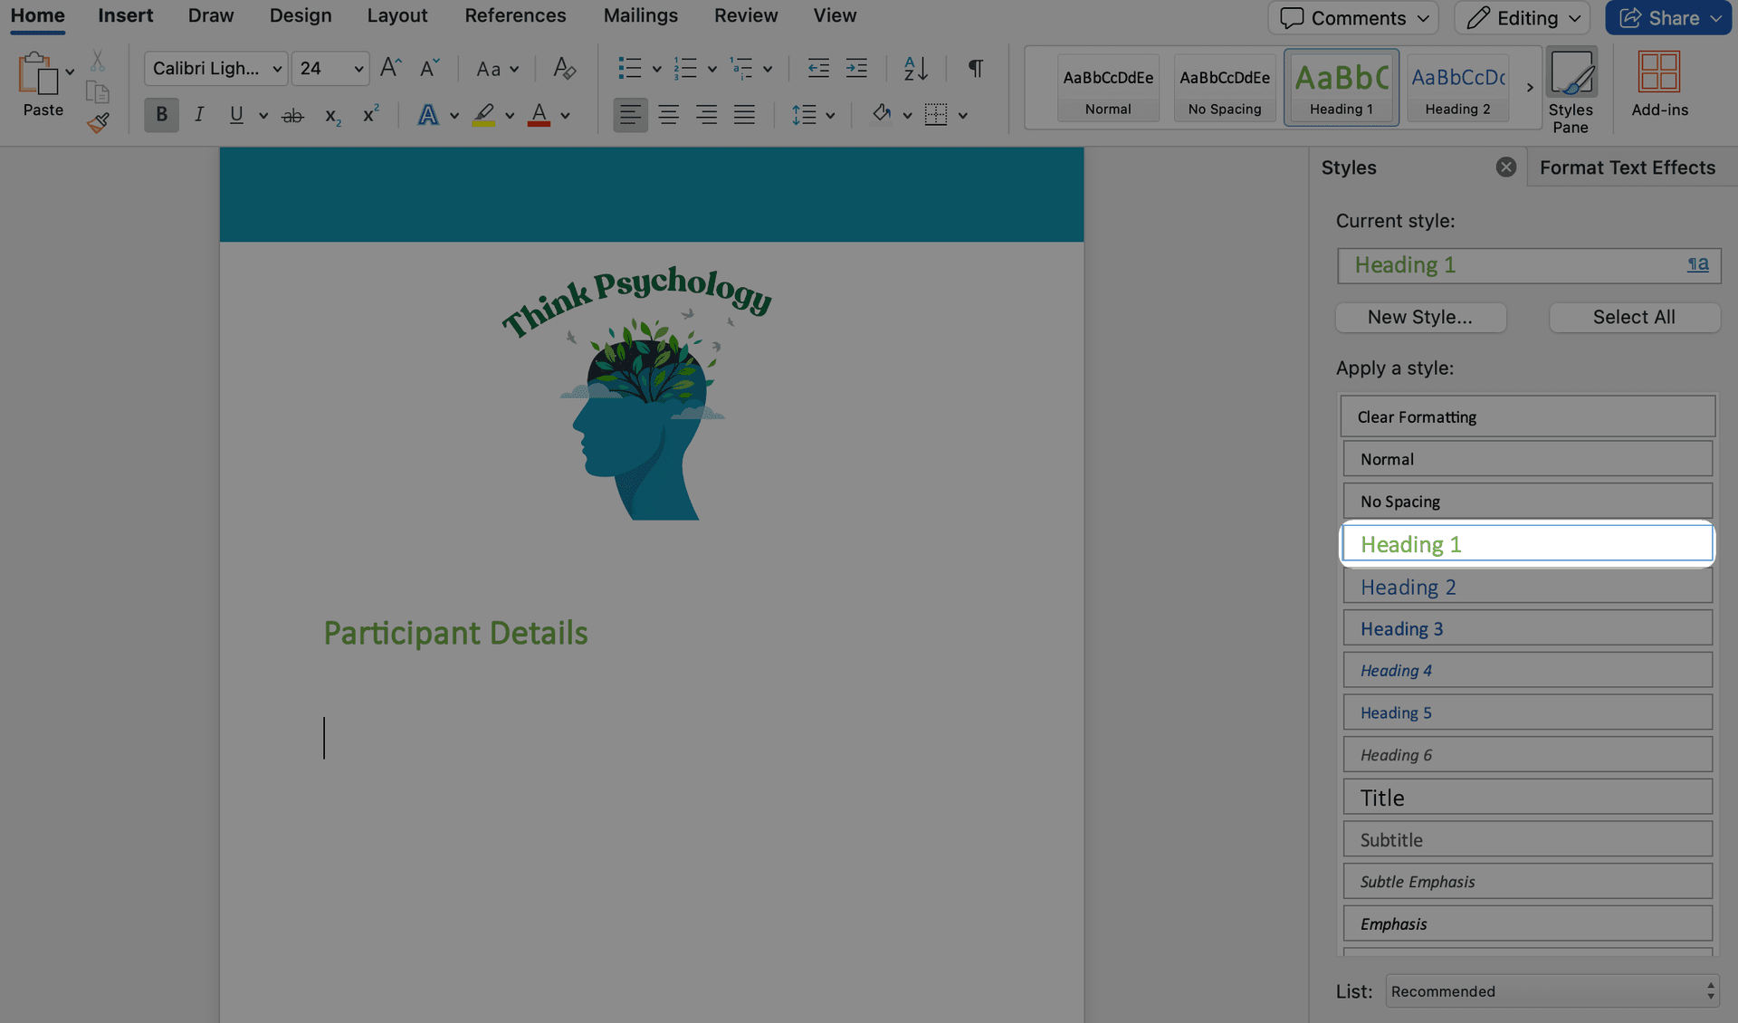Open the References ribbon tab
The height and width of the screenshot is (1023, 1738).
[x=514, y=16]
